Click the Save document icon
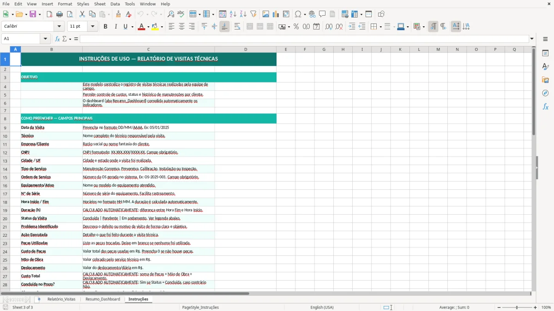 [33, 14]
